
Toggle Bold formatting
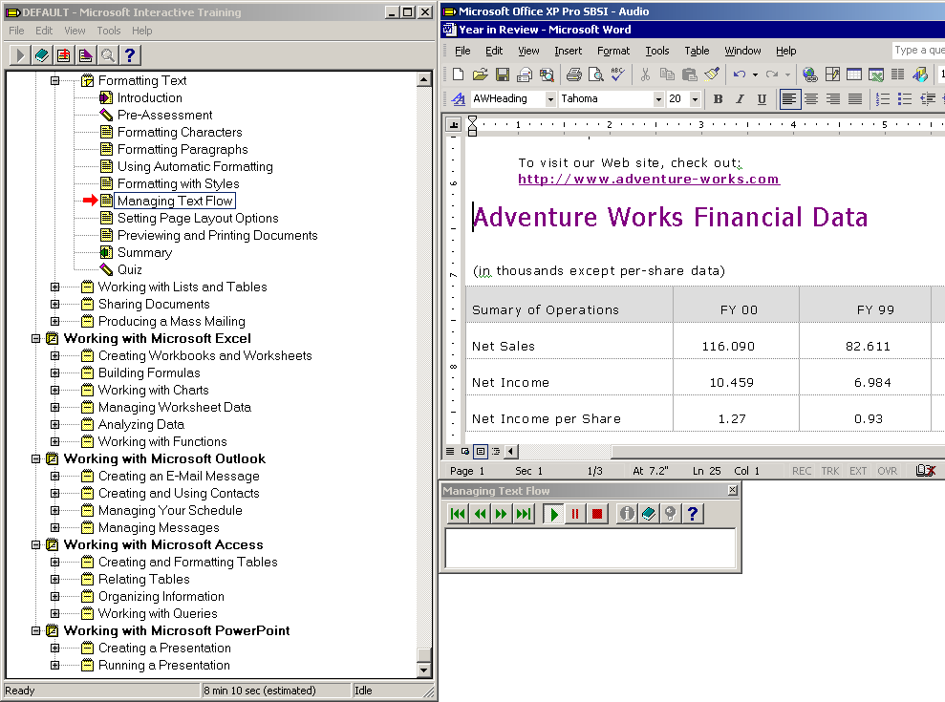click(718, 98)
